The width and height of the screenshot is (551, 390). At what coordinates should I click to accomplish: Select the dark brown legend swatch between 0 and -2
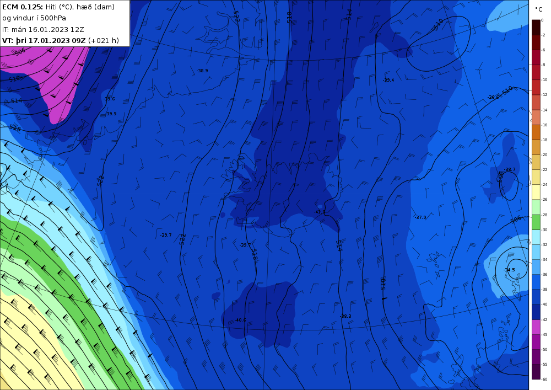(x=536, y=28)
